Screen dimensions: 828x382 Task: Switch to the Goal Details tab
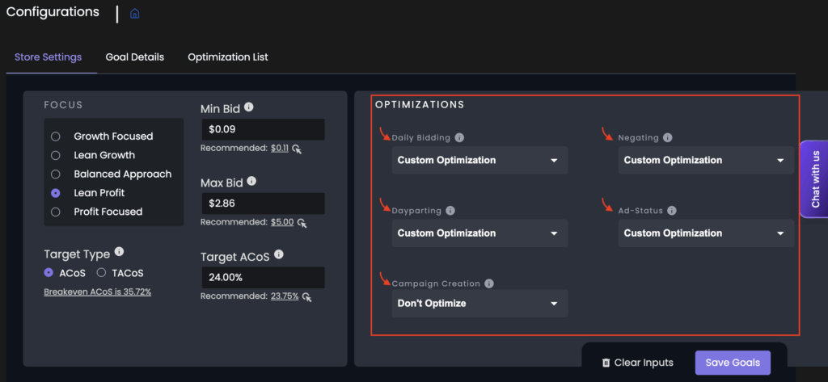134,57
